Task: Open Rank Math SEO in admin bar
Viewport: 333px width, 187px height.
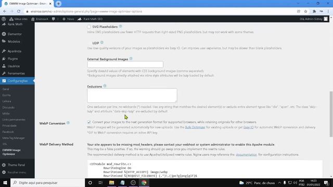Action: pos(90,19)
